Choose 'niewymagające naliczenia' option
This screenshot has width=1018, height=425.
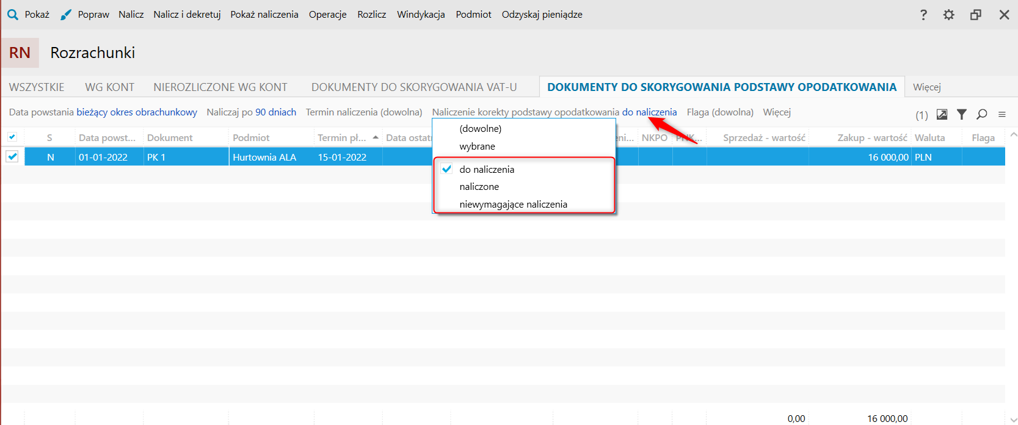point(514,205)
